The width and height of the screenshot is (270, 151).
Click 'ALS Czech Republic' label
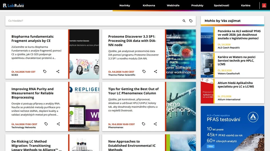229,48
